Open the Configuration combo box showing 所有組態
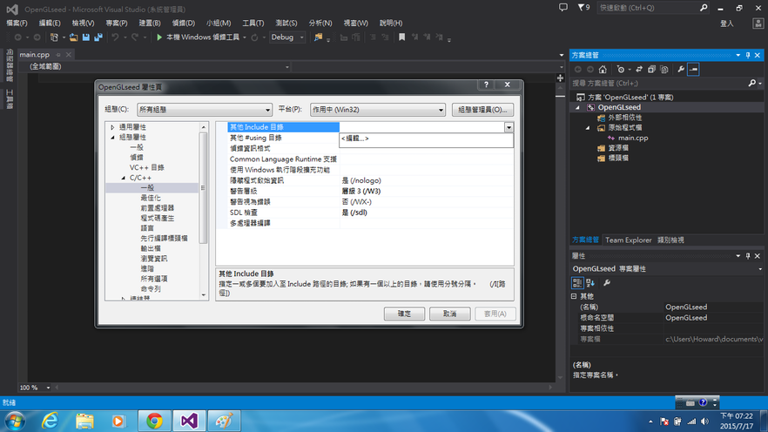 (205, 110)
